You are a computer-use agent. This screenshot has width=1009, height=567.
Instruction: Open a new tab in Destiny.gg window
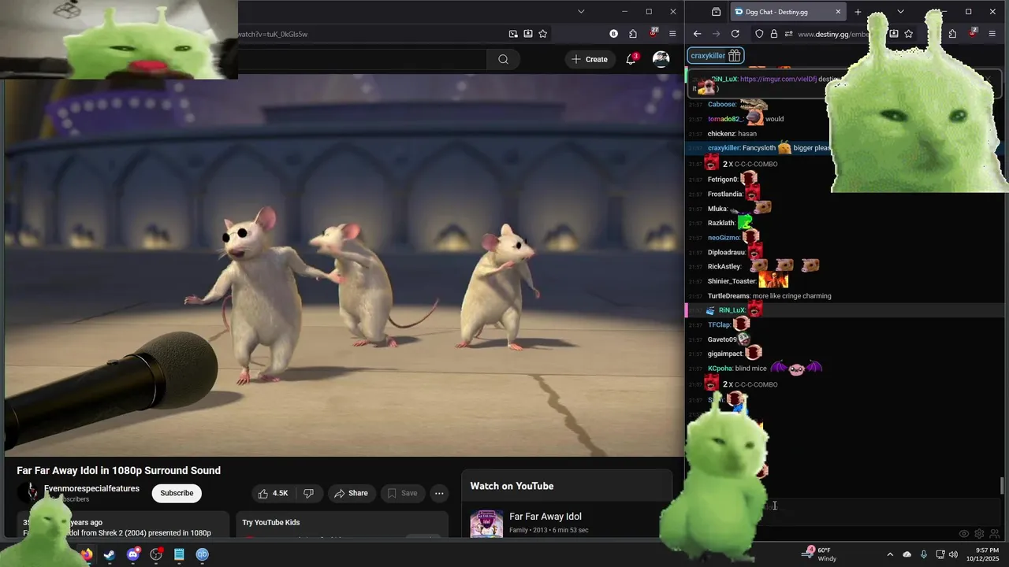pyautogui.click(x=858, y=12)
